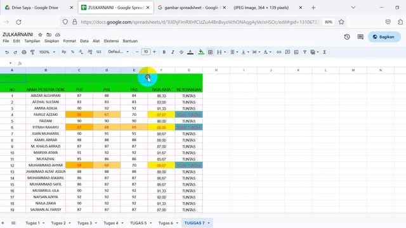Toggle bold formatting
This screenshot has height=228, width=406.
pyautogui.click(x=164, y=52)
